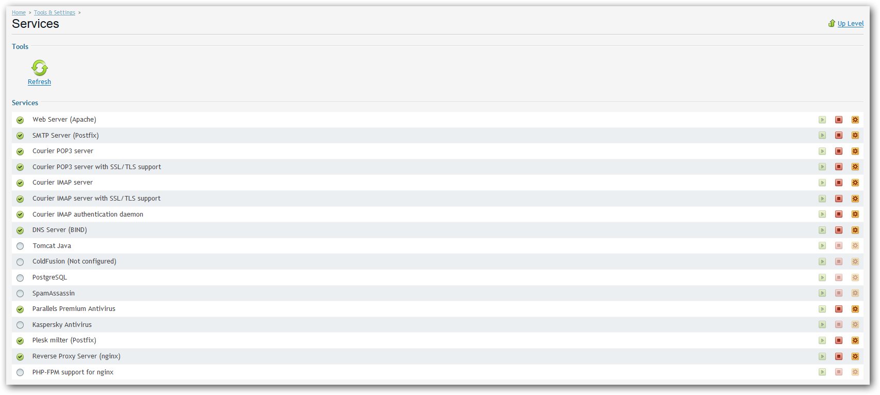Click Kaspersky Antivirus grey status indicator
This screenshot has width=880, height=395.
pos(20,325)
